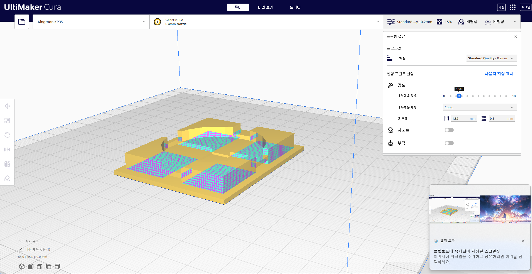This screenshot has width=532, height=274.
Task: Open the Support Blocker tool
Action: pyautogui.click(x=7, y=178)
